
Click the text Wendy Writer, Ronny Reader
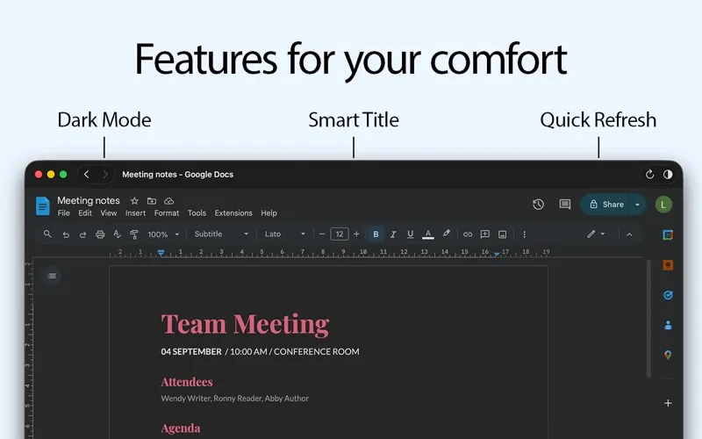(211, 399)
